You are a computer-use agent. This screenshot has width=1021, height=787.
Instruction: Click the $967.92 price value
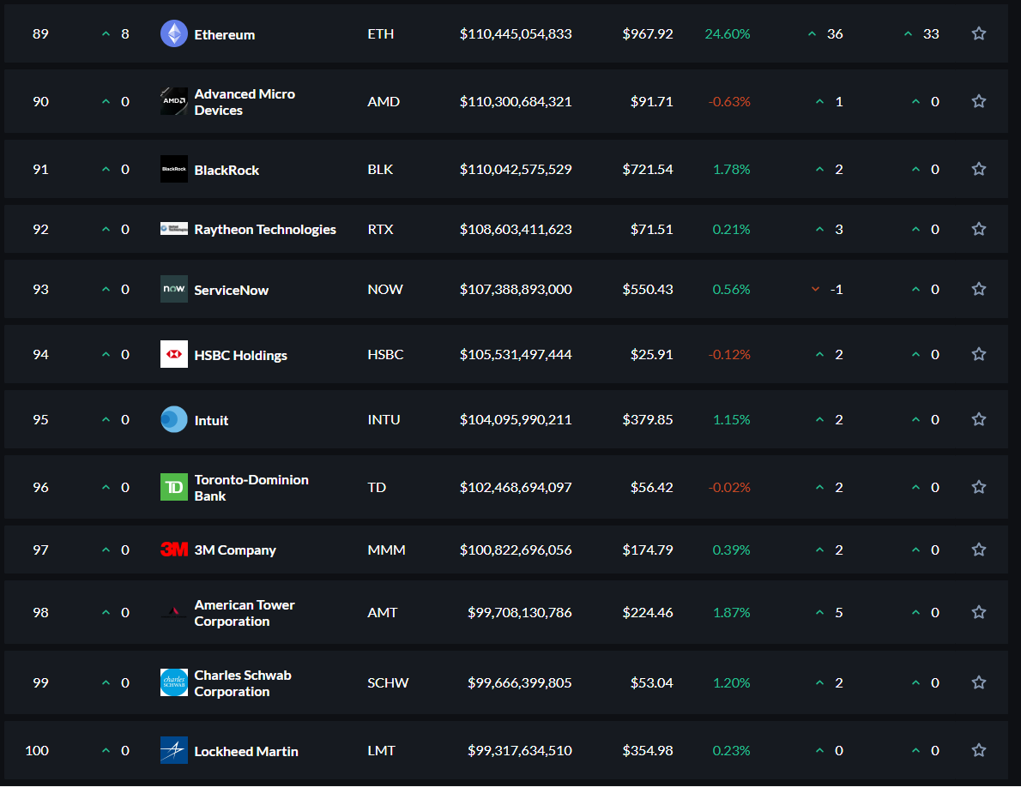(x=648, y=33)
